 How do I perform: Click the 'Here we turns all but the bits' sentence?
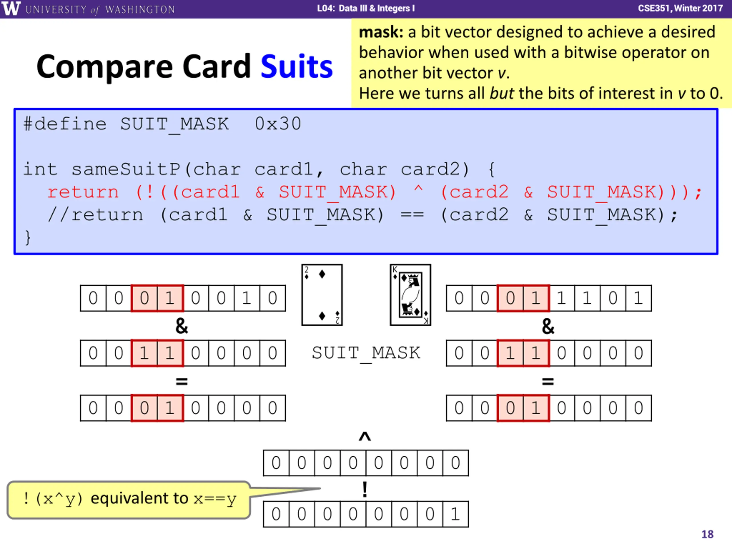541,94
